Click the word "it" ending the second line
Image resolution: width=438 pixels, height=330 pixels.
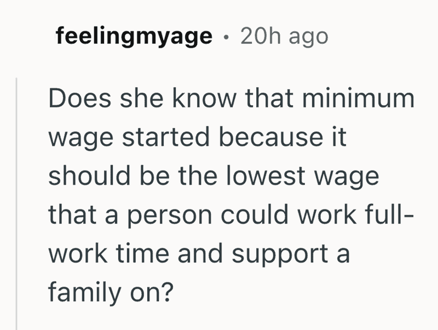339,138
